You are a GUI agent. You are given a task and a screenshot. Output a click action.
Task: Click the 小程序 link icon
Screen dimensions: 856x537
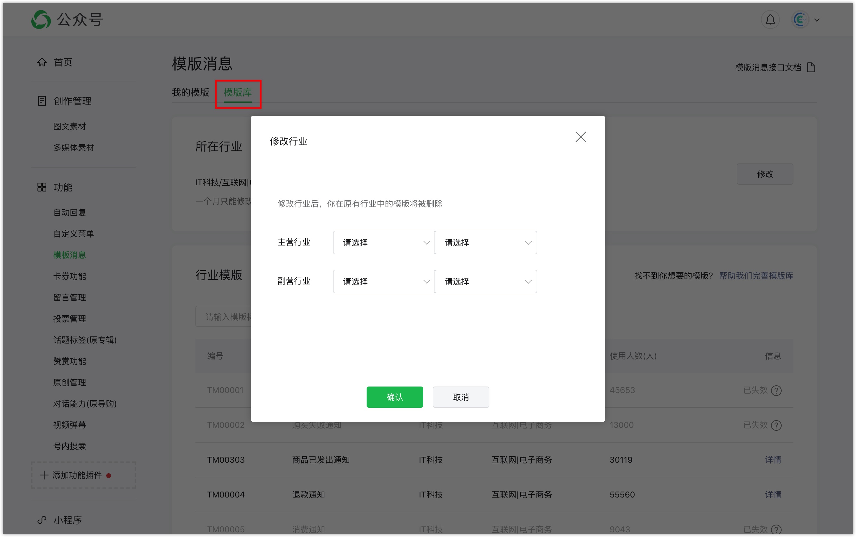(x=42, y=520)
